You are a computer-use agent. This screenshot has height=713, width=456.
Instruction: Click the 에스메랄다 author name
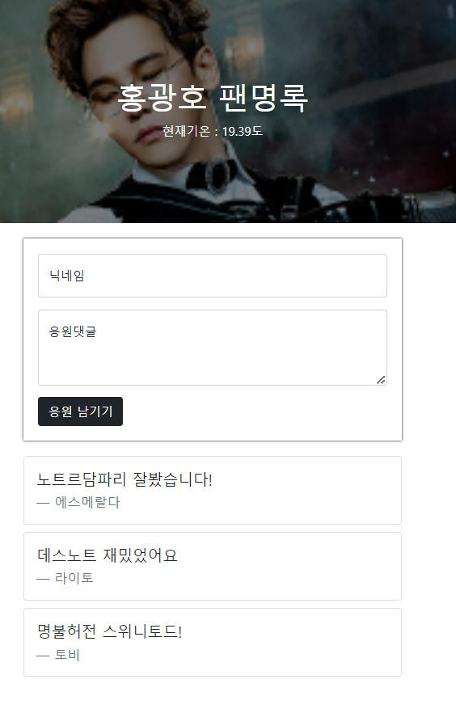(x=87, y=502)
